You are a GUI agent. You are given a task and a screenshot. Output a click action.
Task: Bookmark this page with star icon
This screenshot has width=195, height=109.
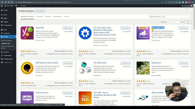(x=166, y=2)
